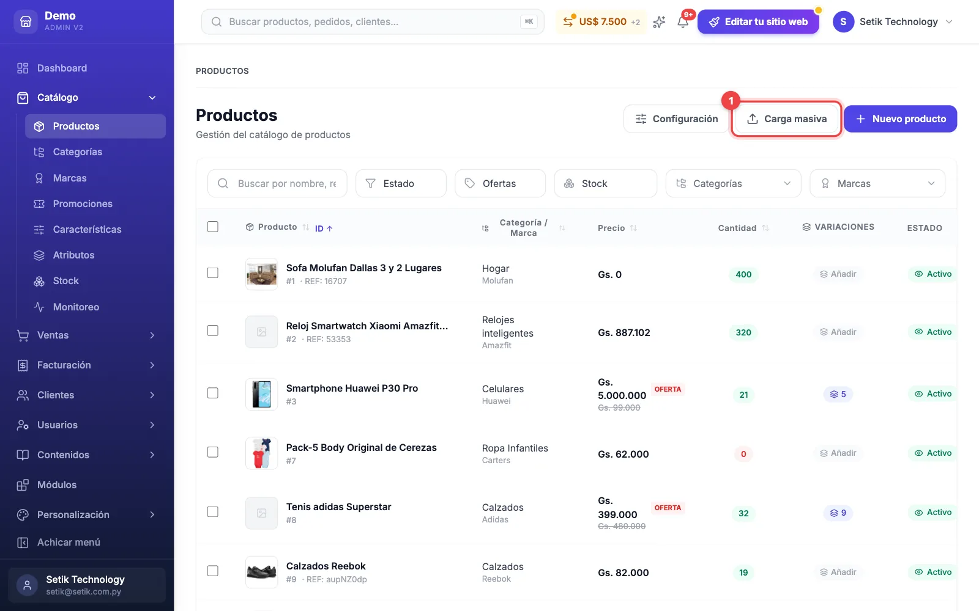979x611 pixels.
Task: Go to Dashboard in the sidebar
Action: (x=87, y=68)
